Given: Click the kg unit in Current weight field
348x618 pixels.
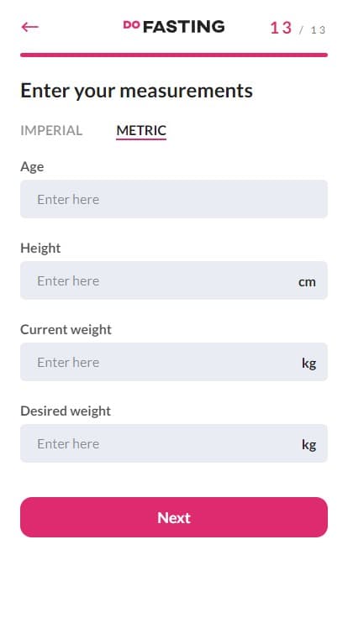Looking at the screenshot, I should click(309, 364).
